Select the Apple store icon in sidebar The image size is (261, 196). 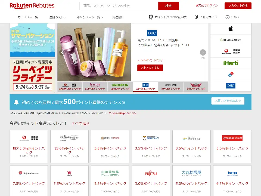coord(231,29)
